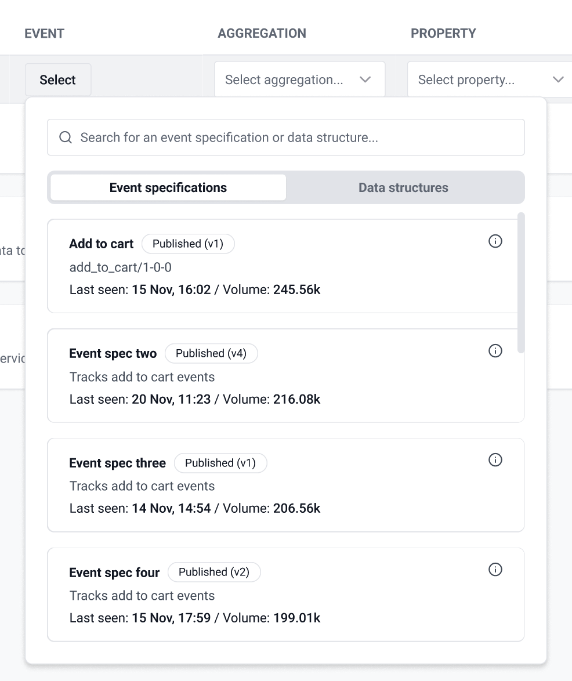Screen dimensions: 572x681
Task: Click info icon beside Event spec two
Action: 495,351
